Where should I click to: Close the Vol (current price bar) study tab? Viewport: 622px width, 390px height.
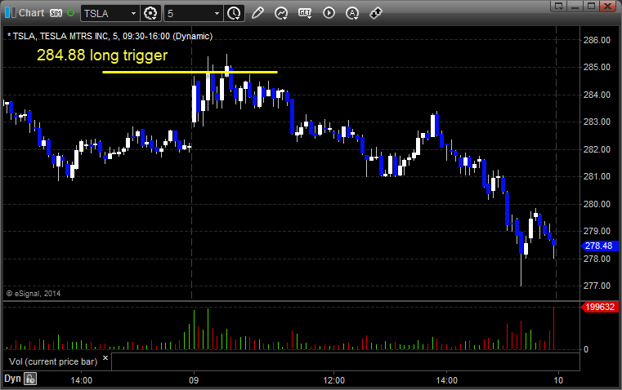[105, 358]
